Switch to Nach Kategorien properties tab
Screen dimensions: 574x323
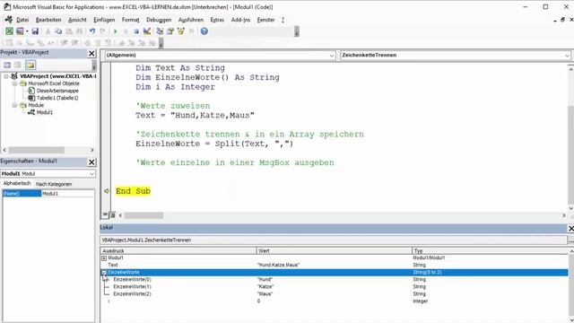click(x=54, y=184)
